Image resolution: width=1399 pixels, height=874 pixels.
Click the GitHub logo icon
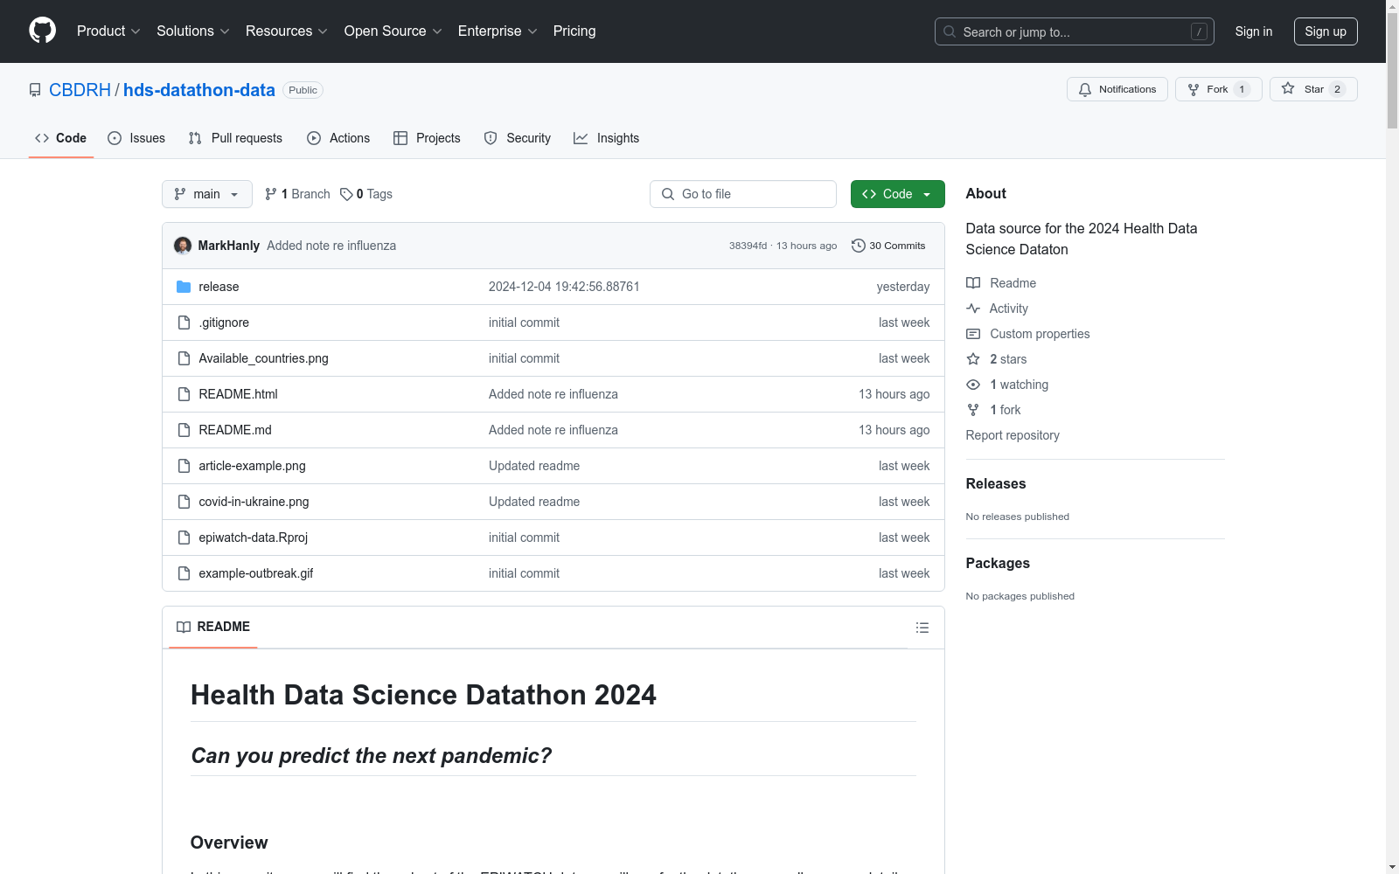42,31
